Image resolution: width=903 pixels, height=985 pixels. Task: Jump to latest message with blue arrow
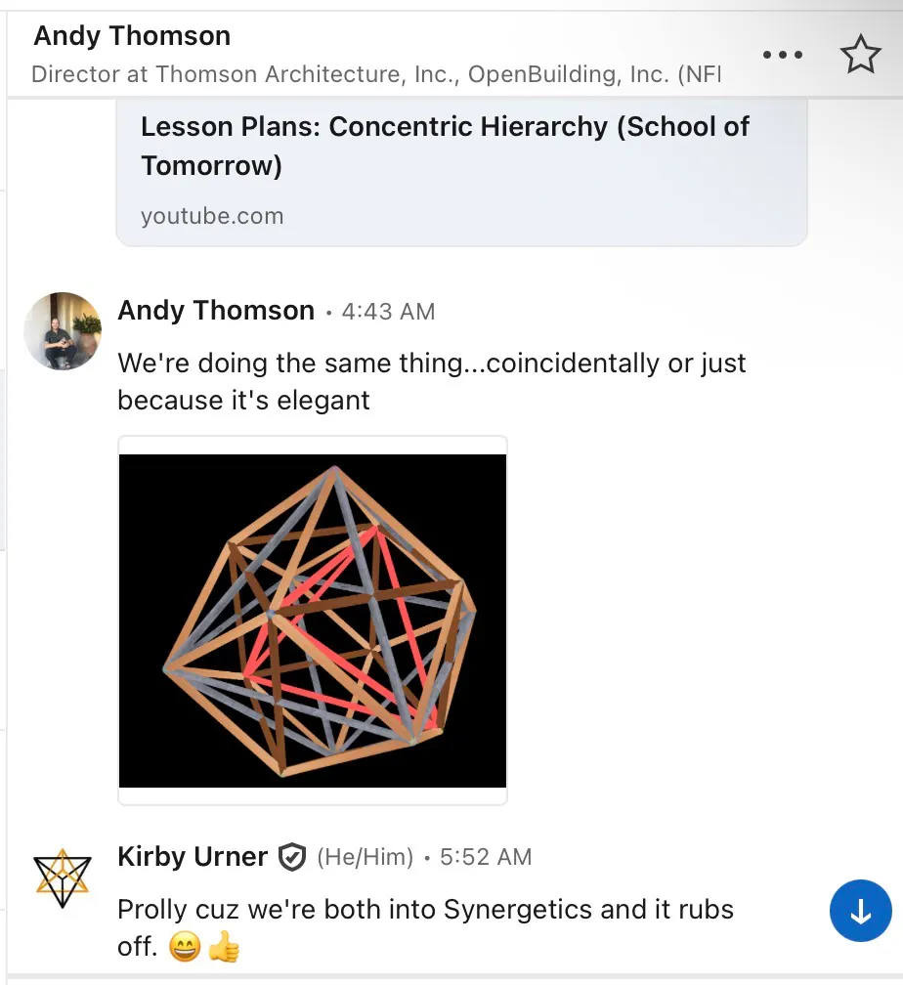[860, 913]
